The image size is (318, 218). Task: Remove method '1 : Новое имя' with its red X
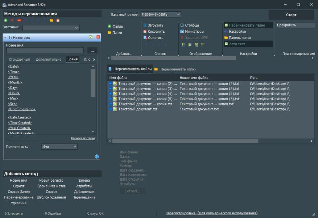[x=98, y=37]
